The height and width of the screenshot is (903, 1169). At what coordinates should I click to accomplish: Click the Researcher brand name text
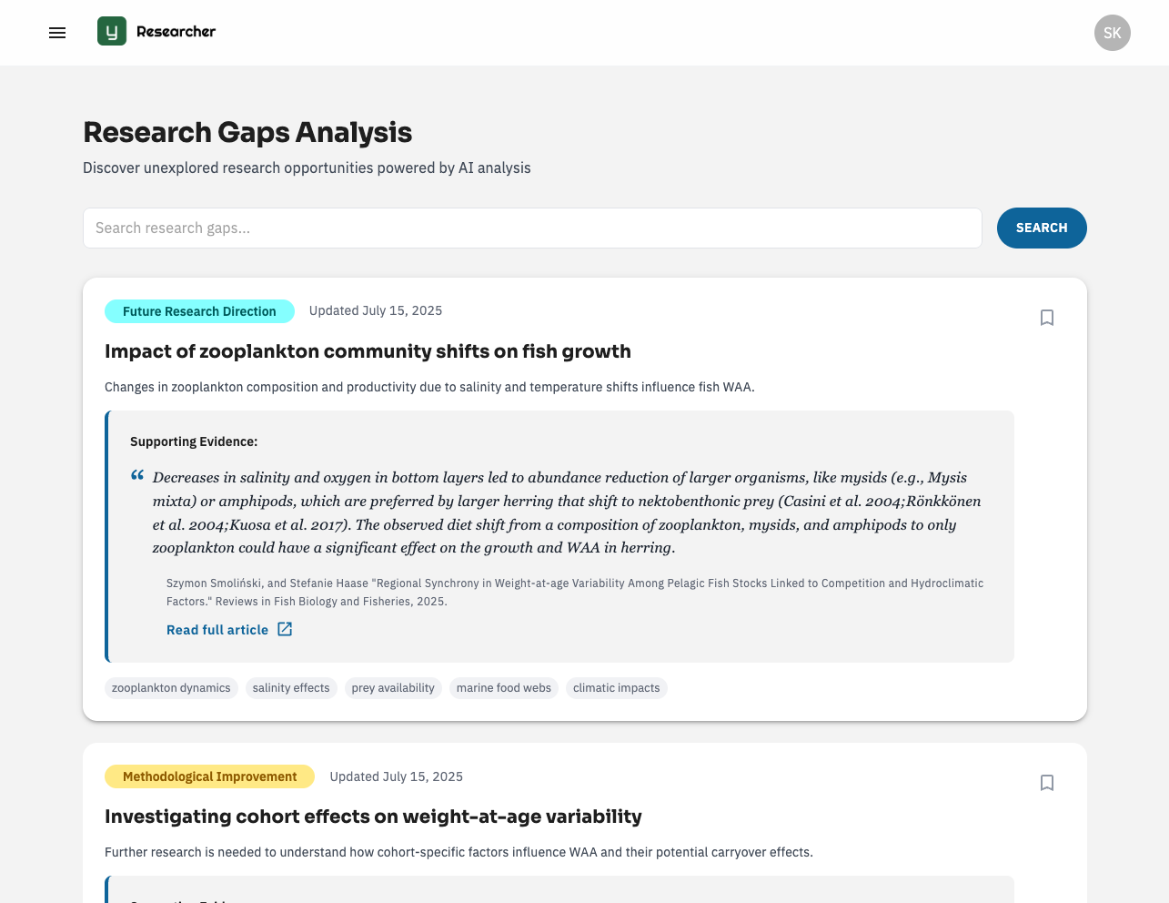[176, 32]
